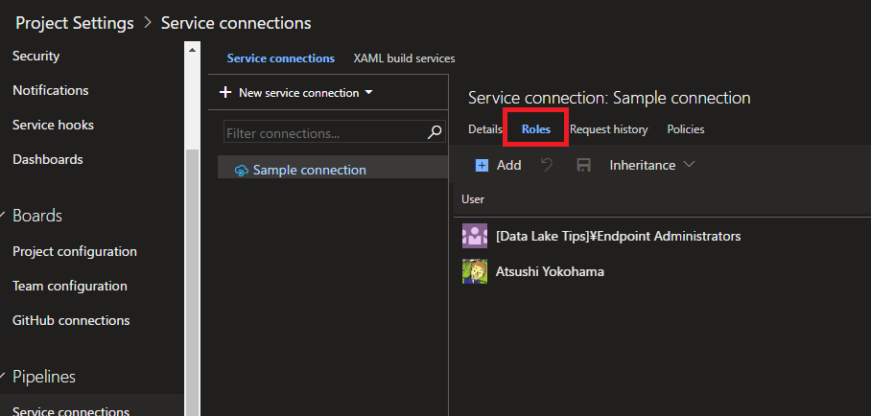Open the Request history tab
The height and width of the screenshot is (416, 871).
(x=608, y=129)
